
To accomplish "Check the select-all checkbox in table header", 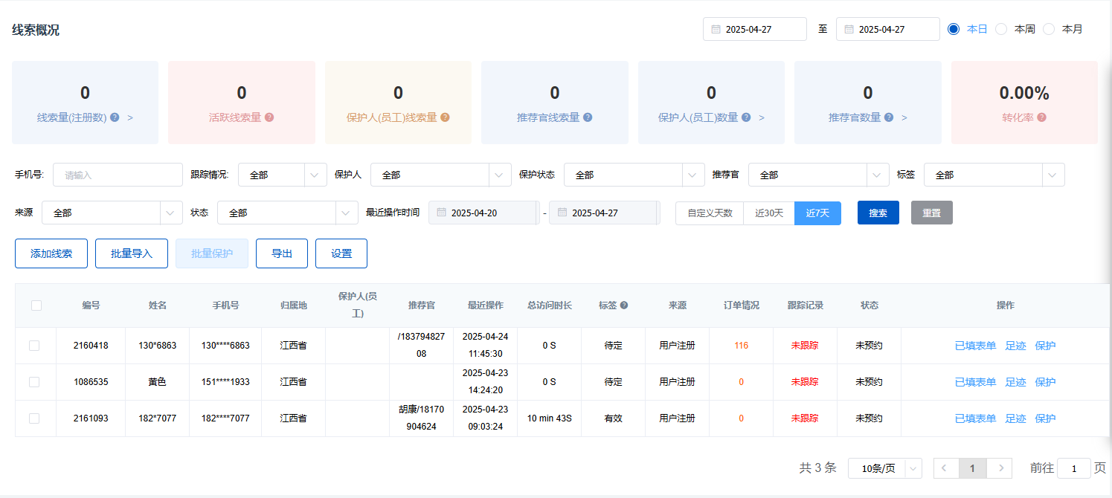I will click(x=36, y=305).
